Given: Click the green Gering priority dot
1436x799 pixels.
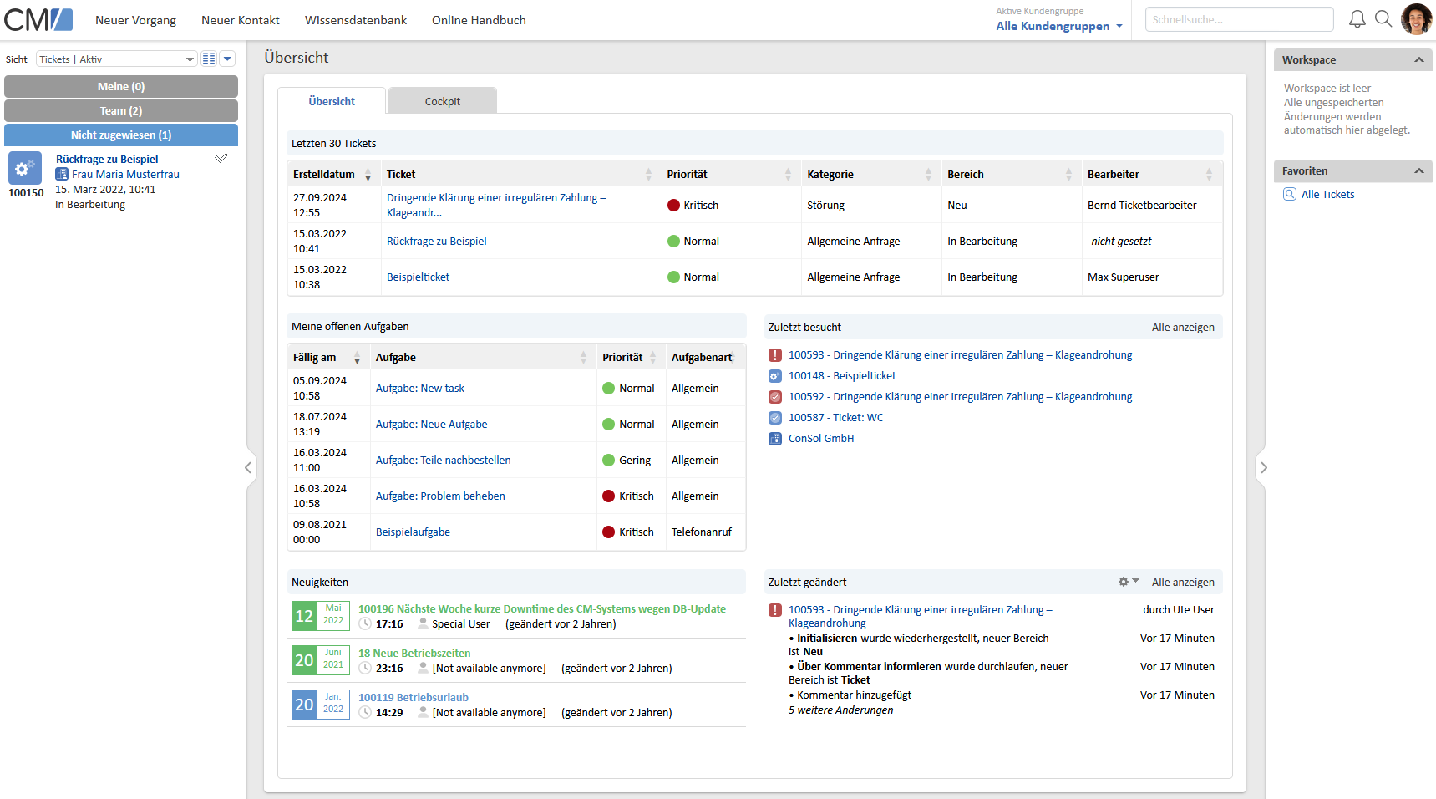Looking at the screenshot, I should point(609,460).
